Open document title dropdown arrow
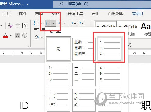Image resolution: width=151 pixels, height=112 pixels. coord(28,4)
